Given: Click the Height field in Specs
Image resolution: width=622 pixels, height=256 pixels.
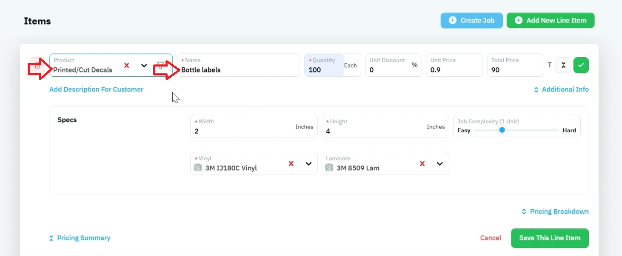Looking at the screenshot, I should tap(385, 126).
